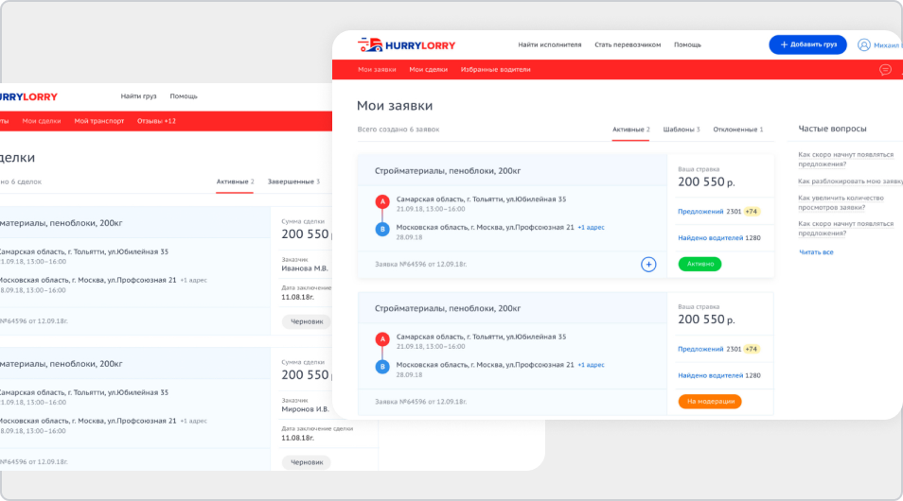This screenshot has height=501, width=903.
Task: Click the "Читать все" link
Action: pos(816,252)
